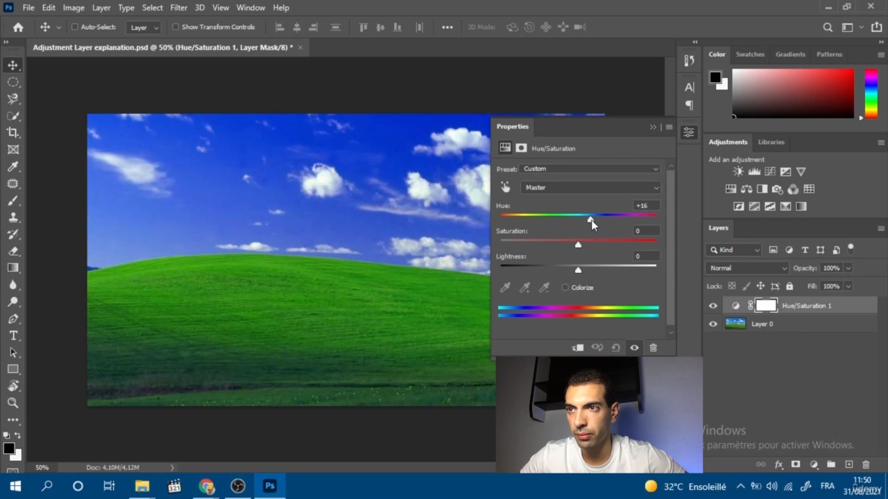Click the Home icon in options bar
This screenshot has width=888, height=499.
pyautogui.click(x=18, y=27)
